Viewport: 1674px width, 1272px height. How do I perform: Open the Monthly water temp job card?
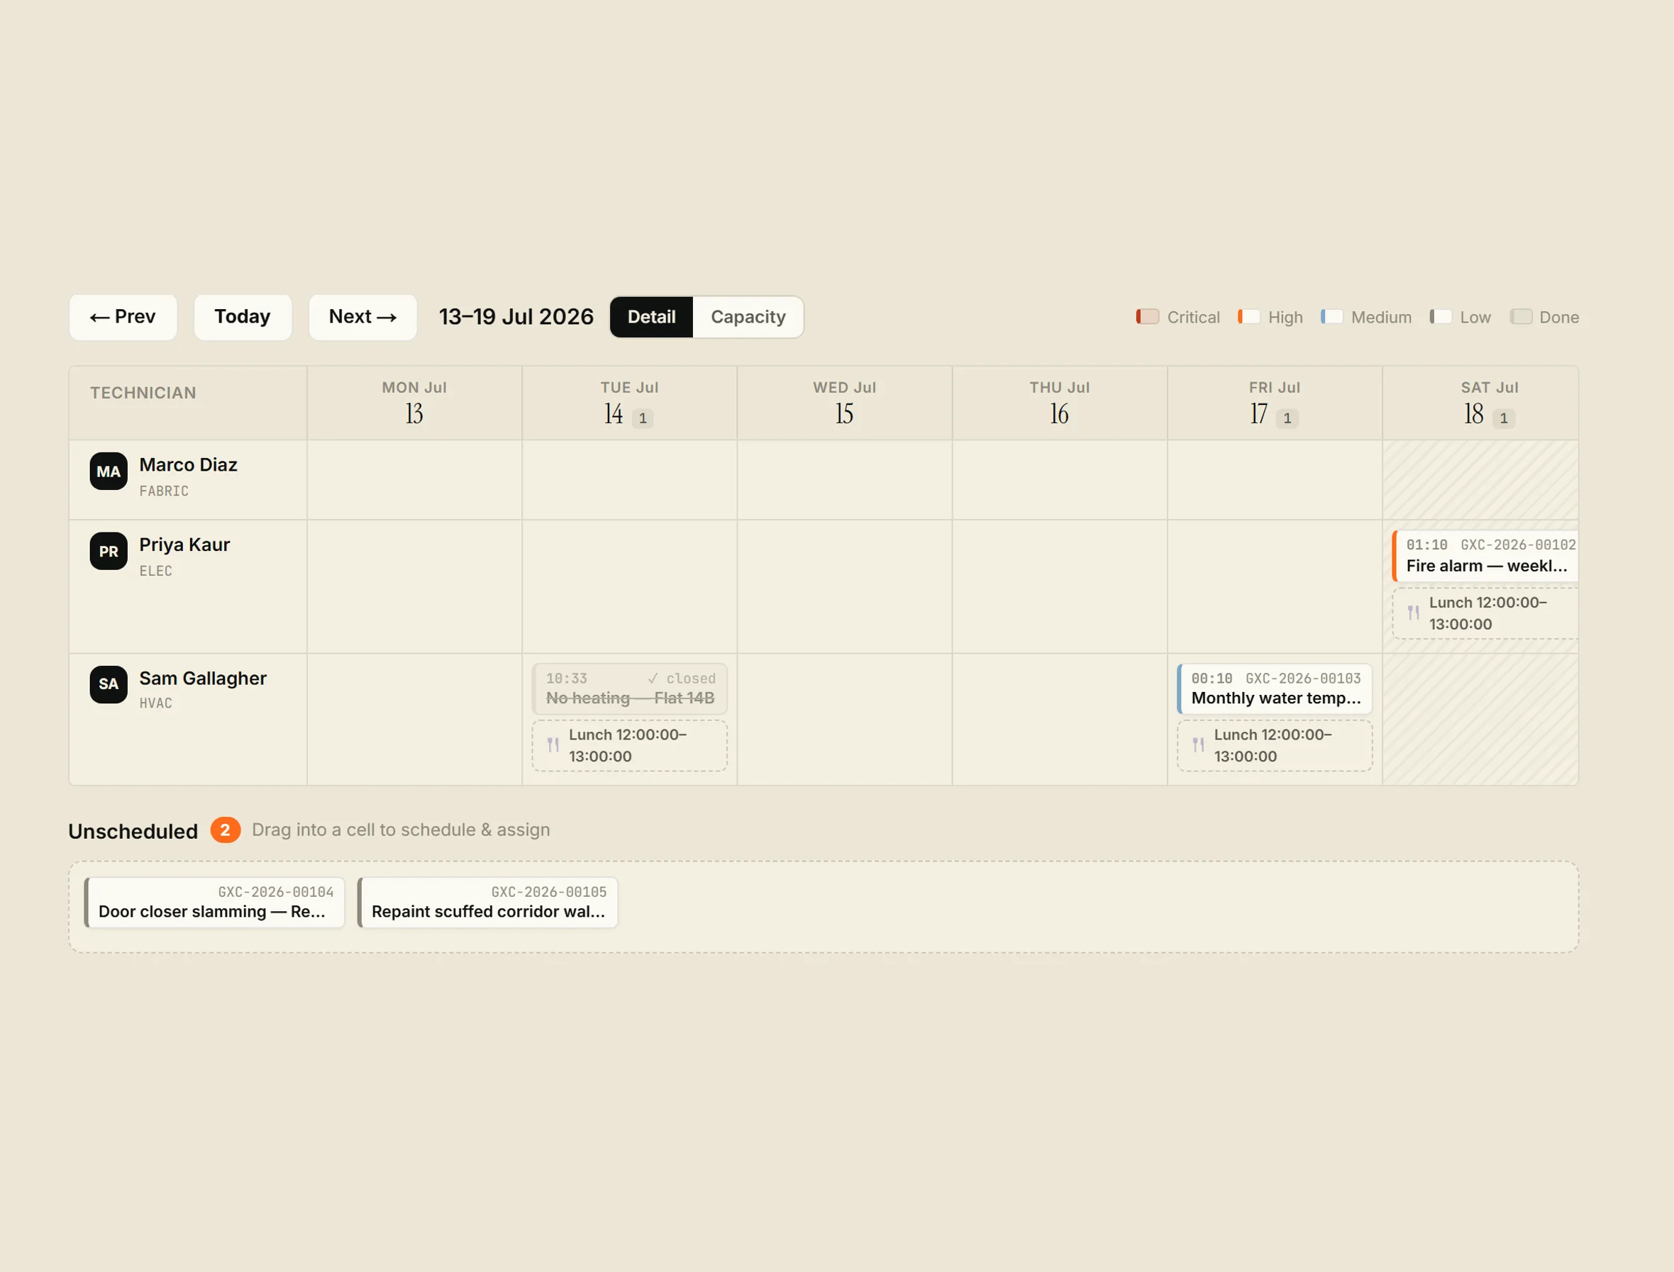1274,688
